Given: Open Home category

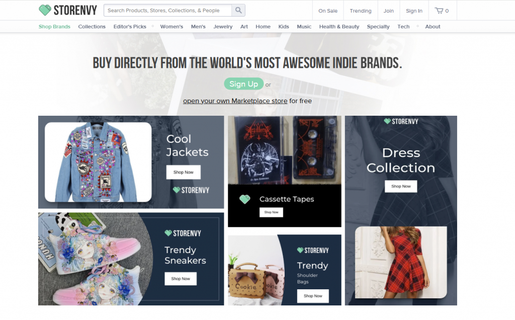Looking at the screenshot, I should [263, 27].
